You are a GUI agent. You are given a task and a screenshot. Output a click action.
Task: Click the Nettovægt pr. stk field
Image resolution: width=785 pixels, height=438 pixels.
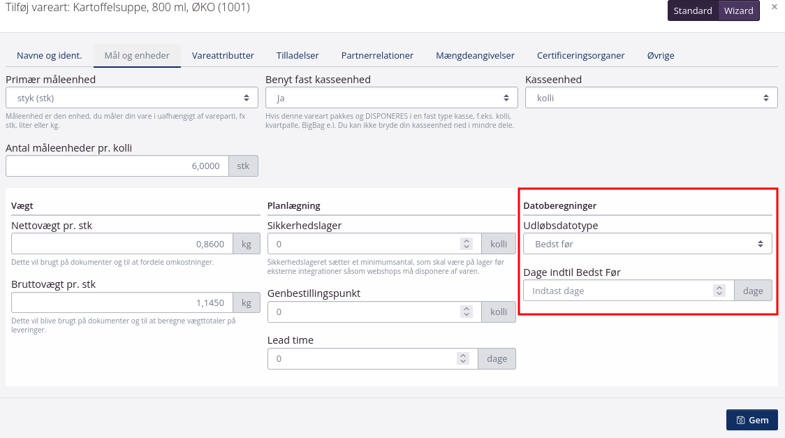click(122, 244)
